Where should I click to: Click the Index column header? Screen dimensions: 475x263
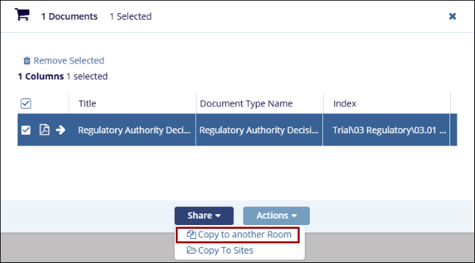click(x=344, y=103)
